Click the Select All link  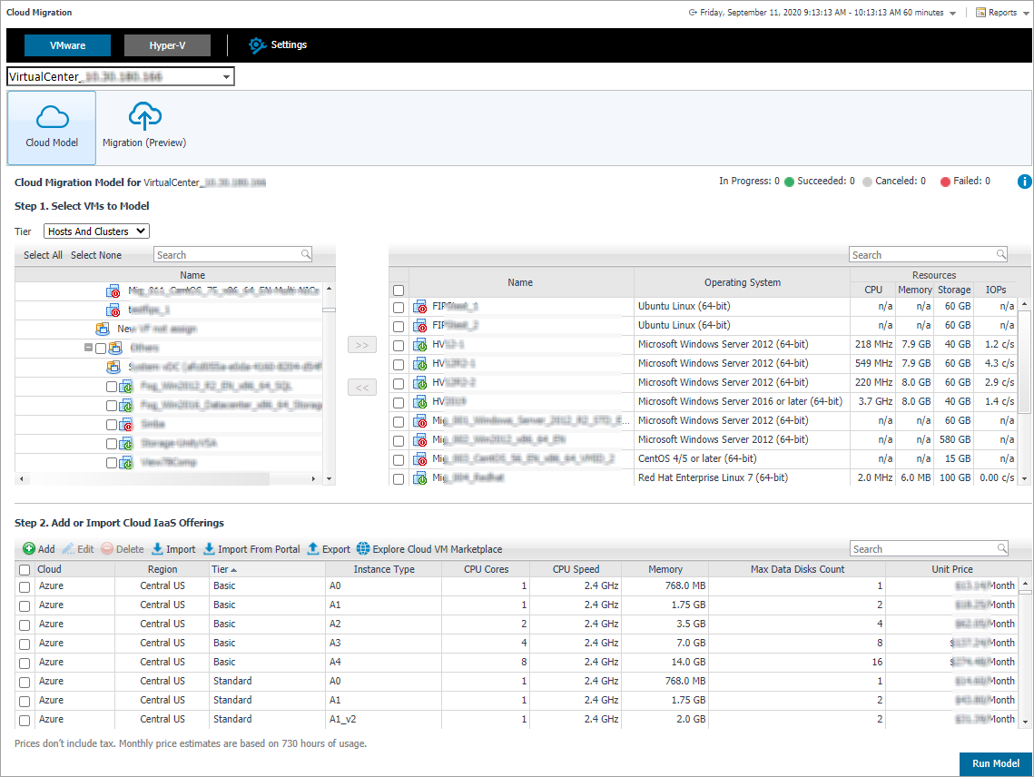click(x=43, y=255)
